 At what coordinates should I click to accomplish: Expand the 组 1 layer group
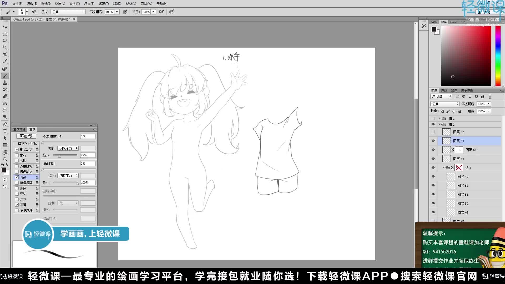coord(440,118)
